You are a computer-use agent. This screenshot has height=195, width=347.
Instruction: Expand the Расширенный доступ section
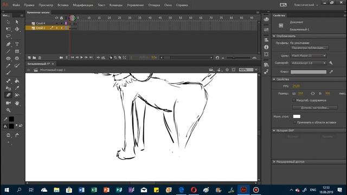[274, 162]
